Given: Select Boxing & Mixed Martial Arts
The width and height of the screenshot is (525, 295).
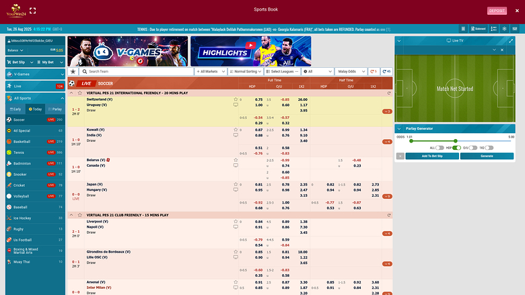Looking at the screenshot, I should (x=35, y=251).
